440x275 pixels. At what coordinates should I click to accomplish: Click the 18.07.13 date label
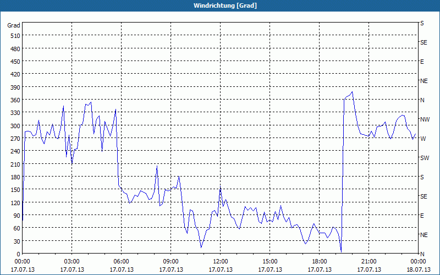coord(418,269)
